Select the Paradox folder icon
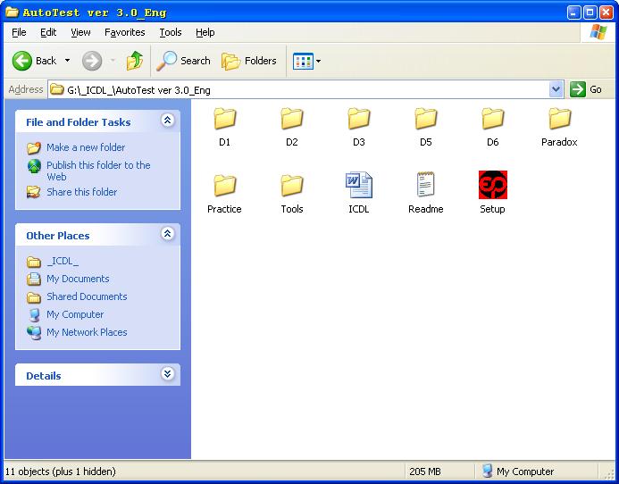Image resolution: width=619 pixels, height=484 pixels. coord(559,119)
